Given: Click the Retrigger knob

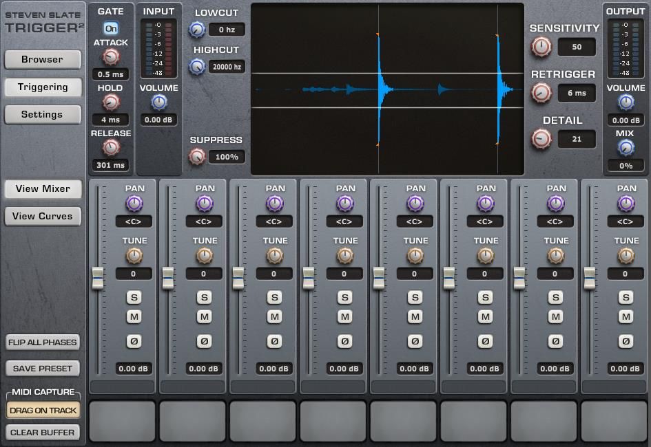Looking at the screenshot, I should click(541, 93).
